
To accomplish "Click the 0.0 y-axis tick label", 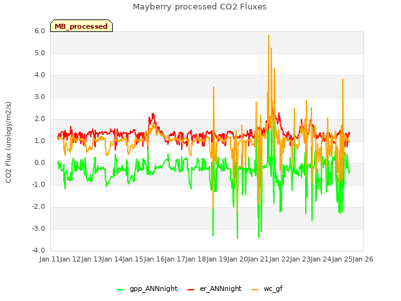I will [39, 163].
